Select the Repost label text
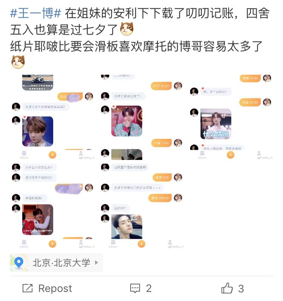The width and height of the screenshot is (283, 301). click(x=55, y=288)
